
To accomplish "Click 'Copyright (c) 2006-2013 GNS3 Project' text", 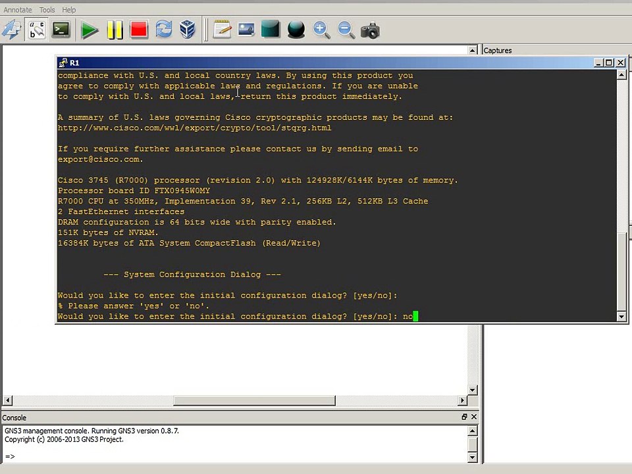I will click(x=64, y=439).
